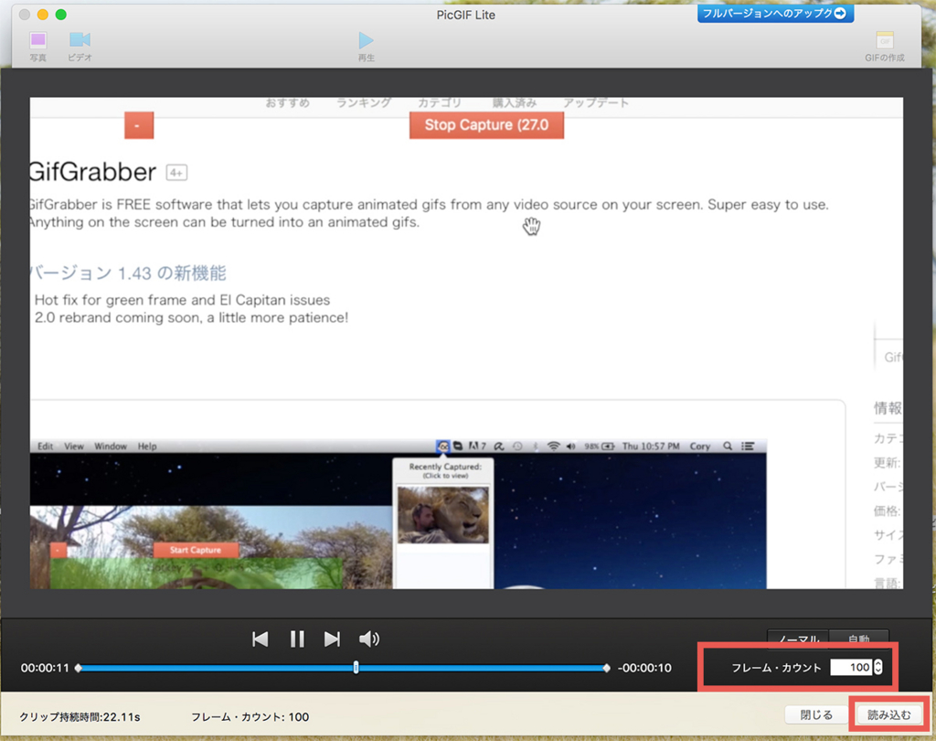936x741 pixels.
Task: Click the おすすめ tab in video preview
Action: [288, 102]
